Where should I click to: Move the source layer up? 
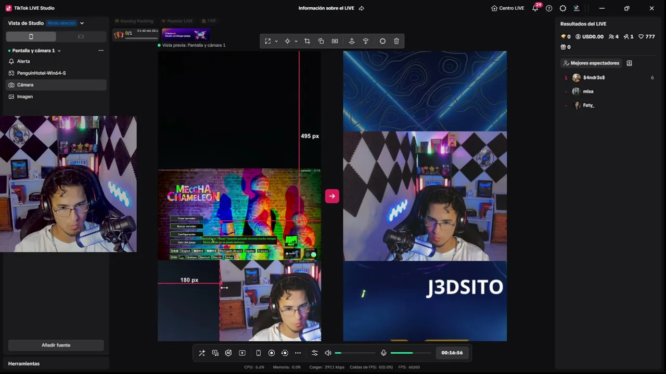352,41
